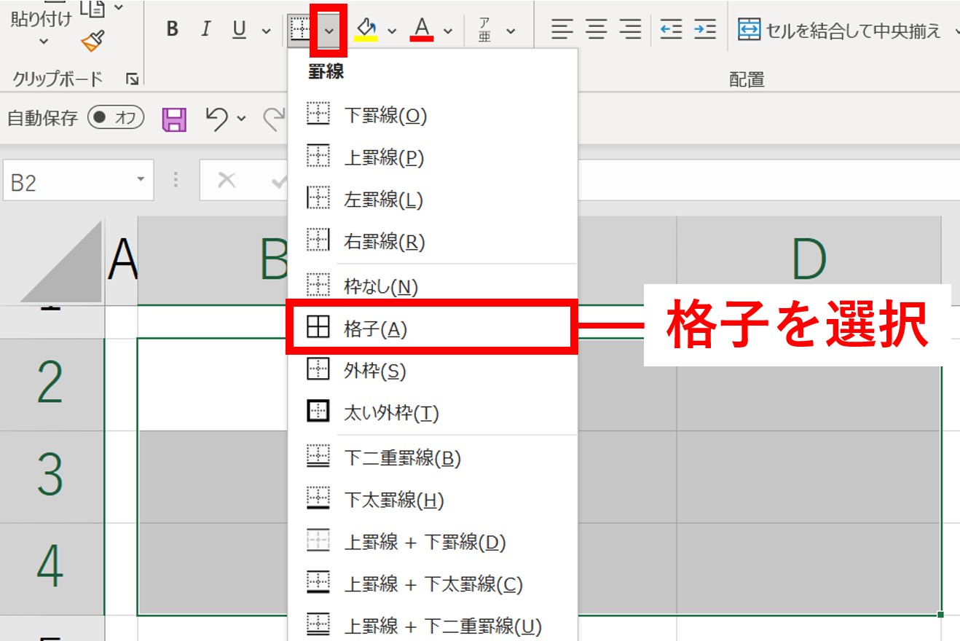Expand the Name Box dropdown
Image resolution: width=960 pixels, height=641 pixels.
[141, 181]
